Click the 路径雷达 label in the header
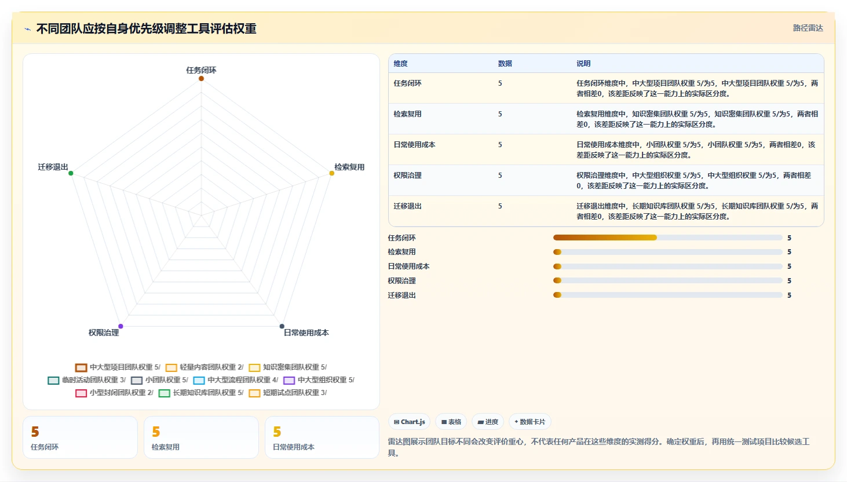The image size is (847, 482). [808, 28]
